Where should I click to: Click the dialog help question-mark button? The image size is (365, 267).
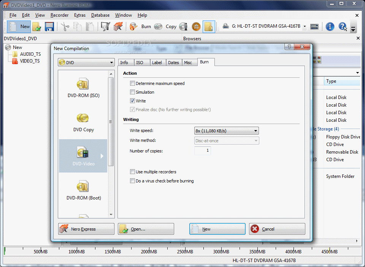click(289, 46)
